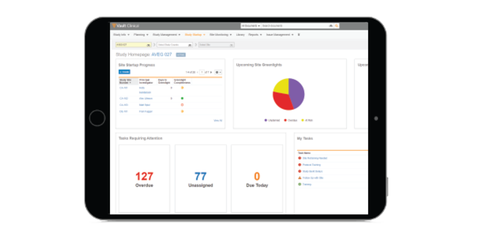Click binoculars icon in AVEG 027 field
Image resolution: width=482 pixels, height=238 pixels.
coord(147,45)
